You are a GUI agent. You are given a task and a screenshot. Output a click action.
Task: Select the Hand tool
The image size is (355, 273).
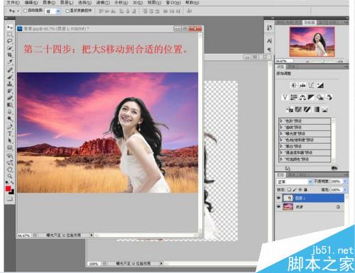click(9, 169)
